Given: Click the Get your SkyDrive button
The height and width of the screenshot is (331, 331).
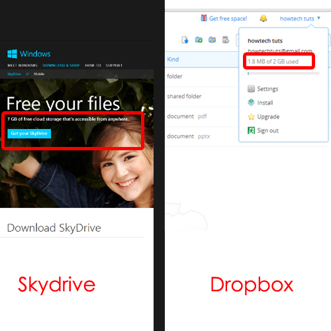Looking at the screenshot, I should (x=29, y=134).
